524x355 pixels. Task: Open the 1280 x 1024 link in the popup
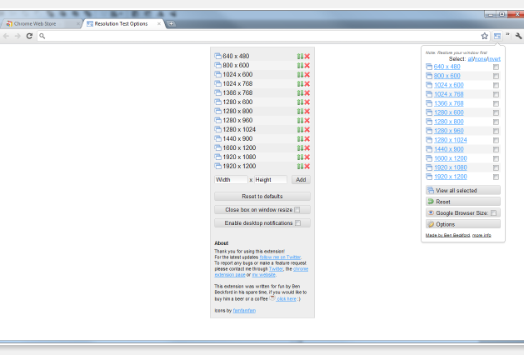coord(448,140)
